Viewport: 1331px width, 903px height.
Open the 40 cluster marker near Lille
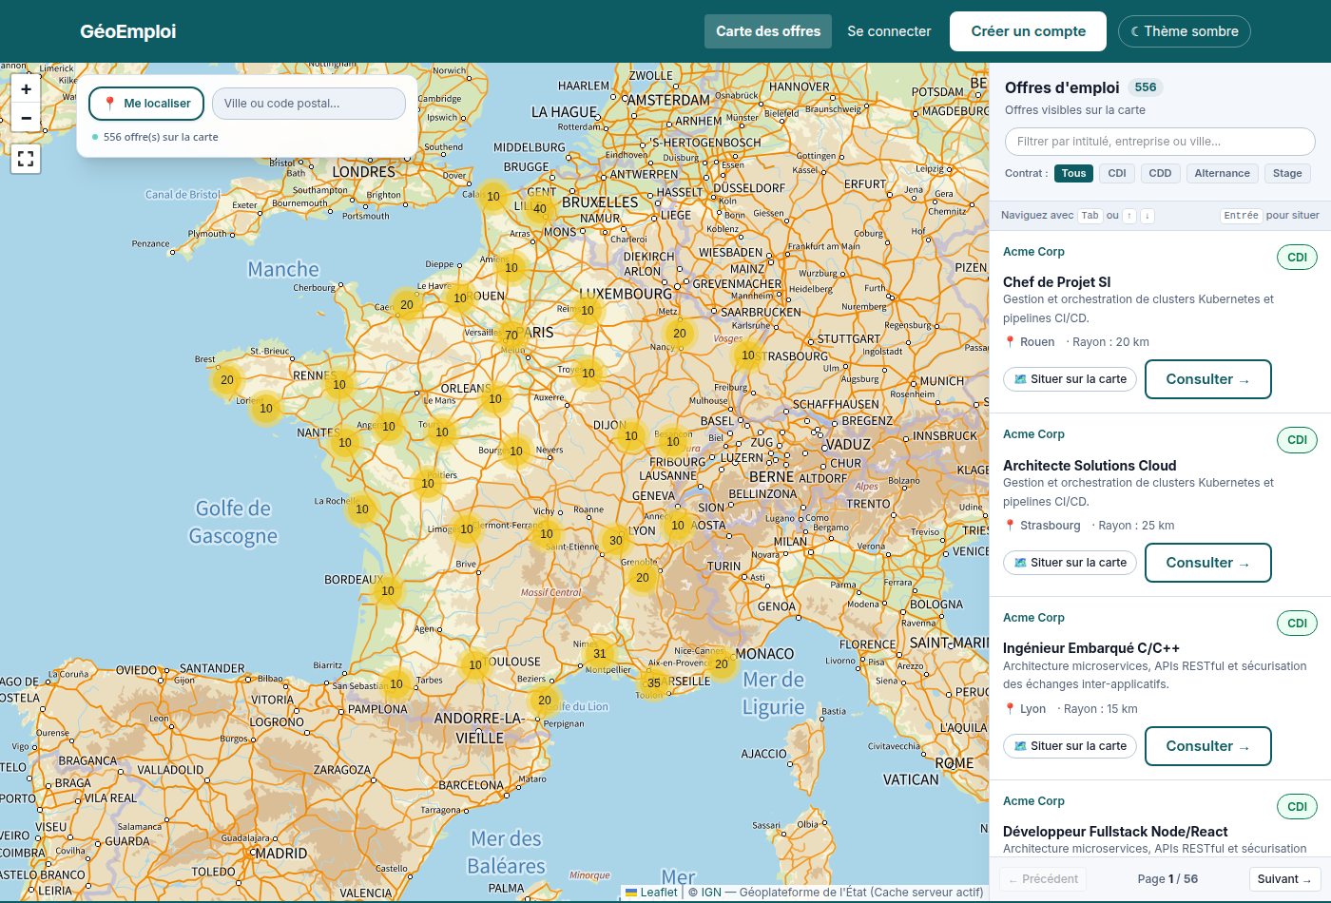(540, 208)
